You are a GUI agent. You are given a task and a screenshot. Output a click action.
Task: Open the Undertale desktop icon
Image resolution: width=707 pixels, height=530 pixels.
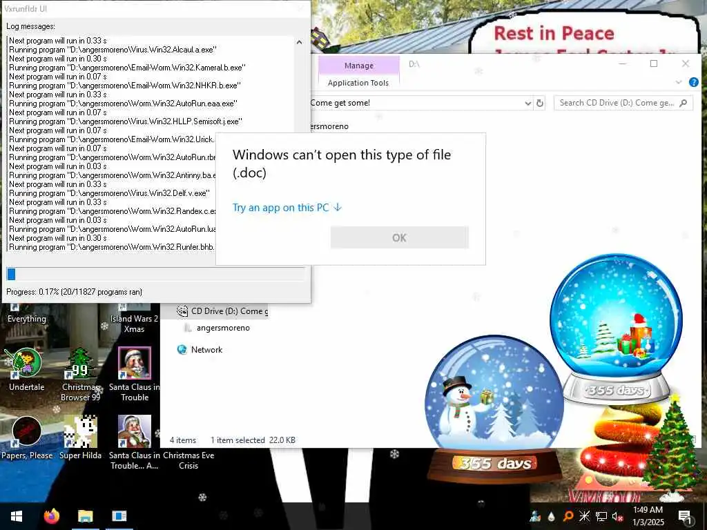click(x=27, y=370)
